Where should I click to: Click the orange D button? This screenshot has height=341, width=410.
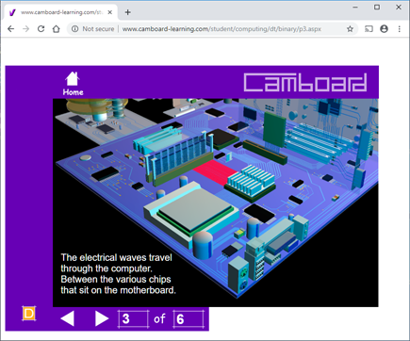pos(29,314)
